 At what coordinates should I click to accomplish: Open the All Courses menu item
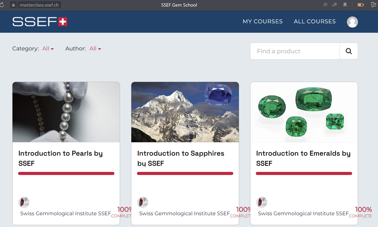(x=315, y=21)
